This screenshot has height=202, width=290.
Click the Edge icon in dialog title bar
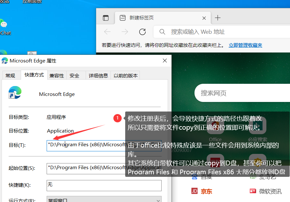coord(5,61)
